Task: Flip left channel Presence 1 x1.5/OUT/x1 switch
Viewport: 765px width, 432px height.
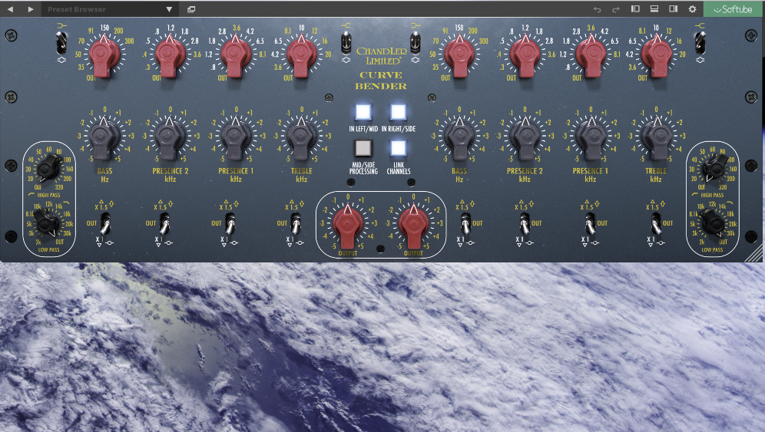Action: click(x=230, y=224)
